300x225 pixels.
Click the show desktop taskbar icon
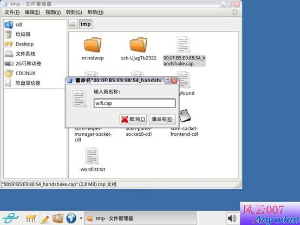[31, 219]
